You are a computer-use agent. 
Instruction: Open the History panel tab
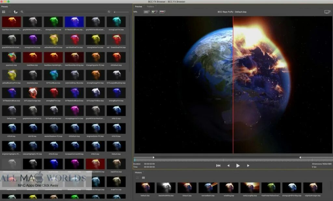[138, 172]
